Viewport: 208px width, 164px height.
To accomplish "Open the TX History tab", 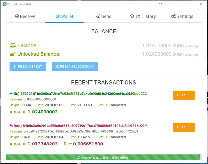I will [143, 16].
